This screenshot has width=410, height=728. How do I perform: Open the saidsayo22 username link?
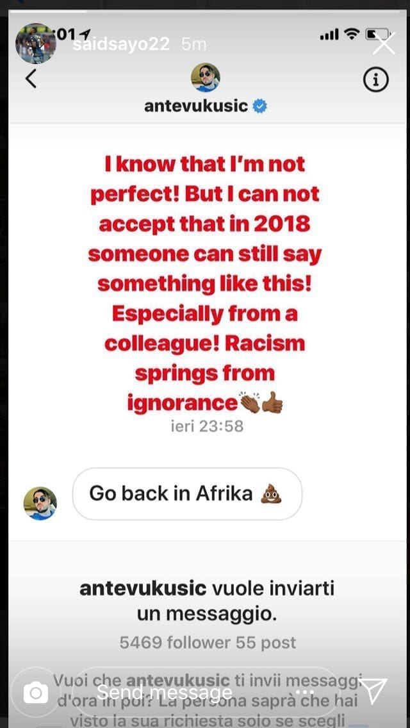[x=120, y=44]
